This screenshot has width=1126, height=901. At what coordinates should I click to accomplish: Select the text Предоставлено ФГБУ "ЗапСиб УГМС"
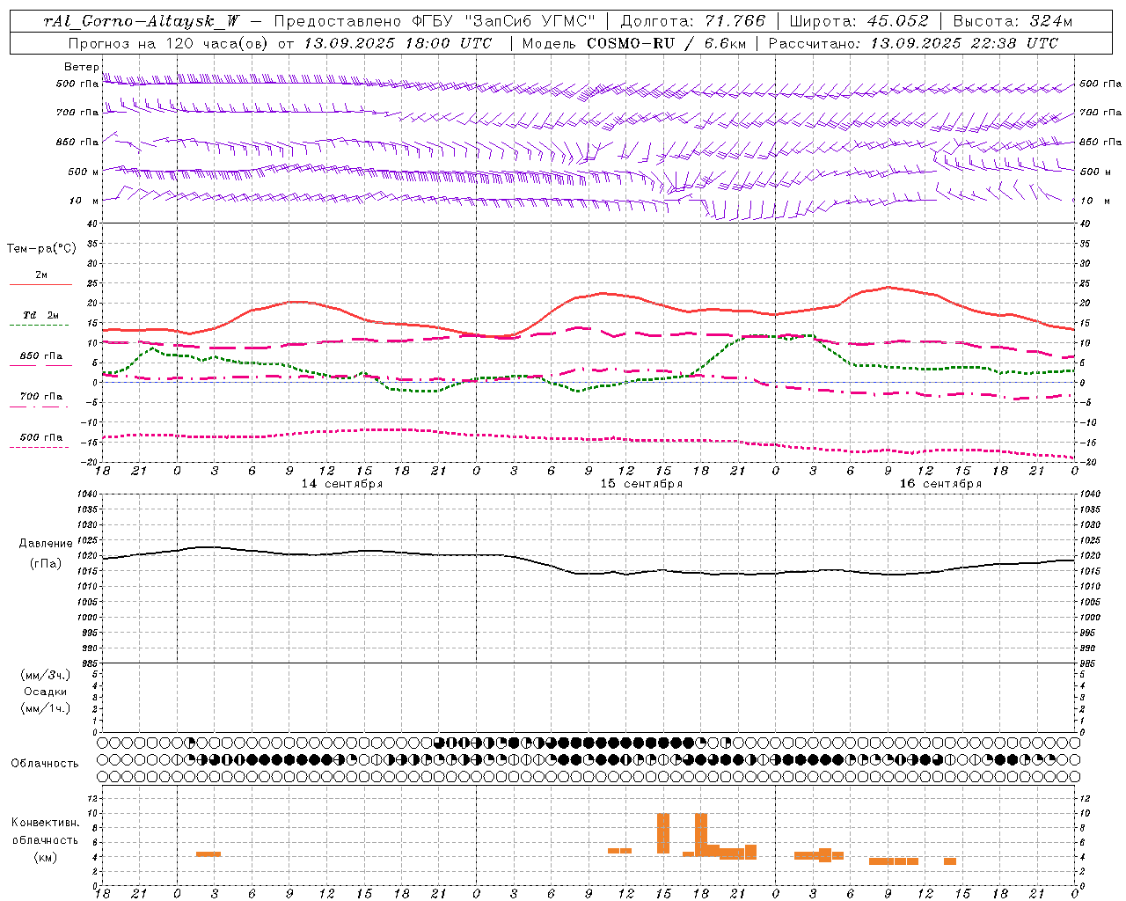[x=435, y=21]
